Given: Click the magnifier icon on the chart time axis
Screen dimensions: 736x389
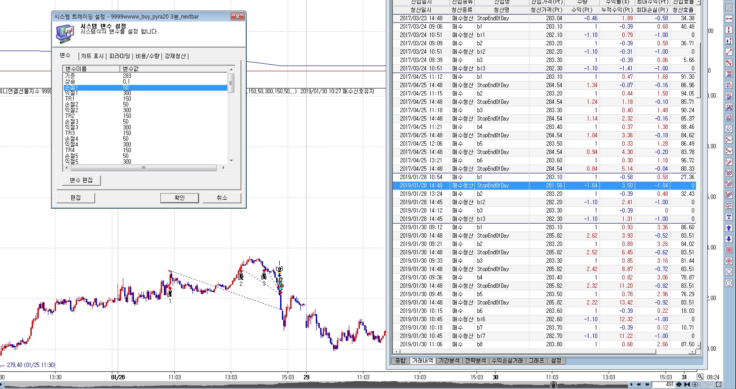Looking at the screenshot, I should (700, 377).
